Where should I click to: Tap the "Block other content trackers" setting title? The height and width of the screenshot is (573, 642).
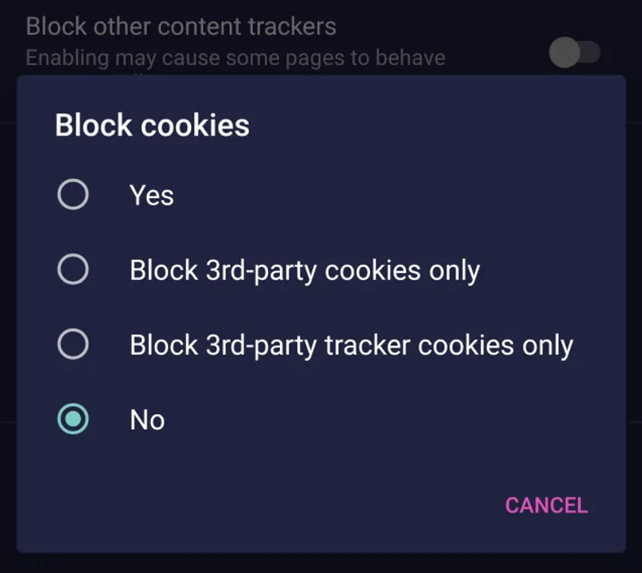[x=181, y=26]
